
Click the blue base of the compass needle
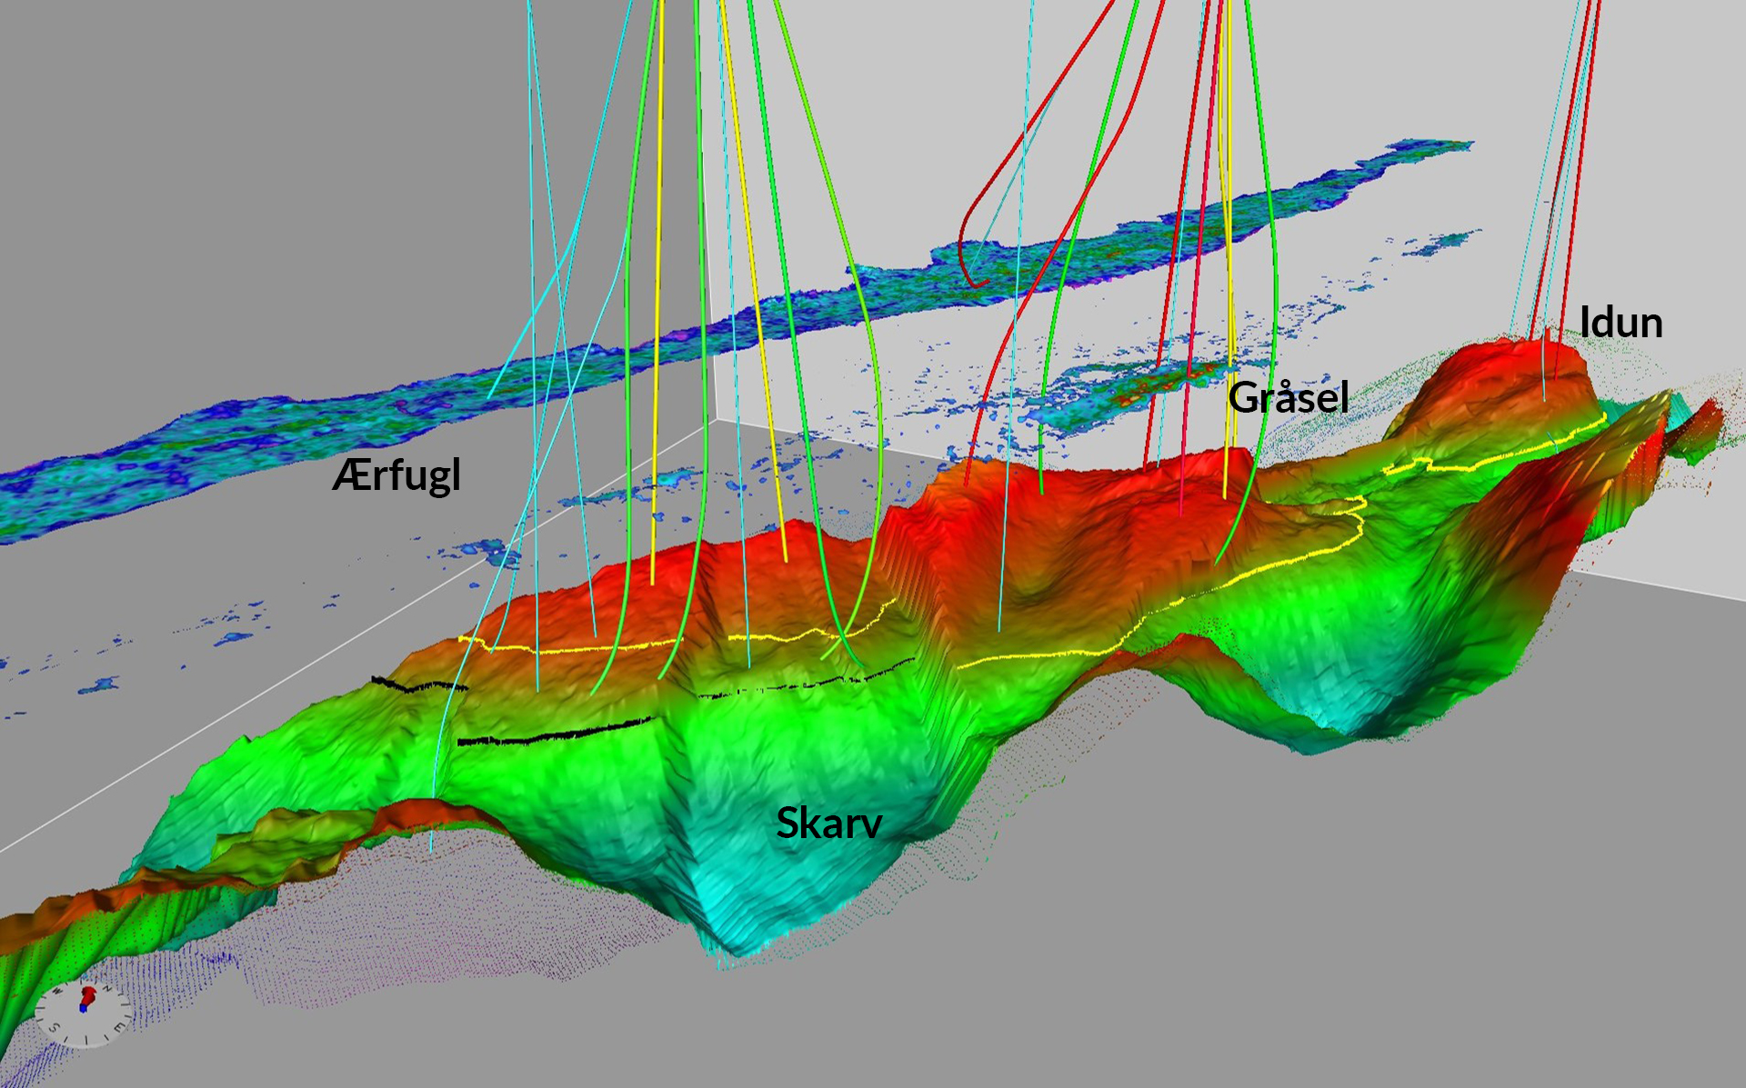point(83,1009)
